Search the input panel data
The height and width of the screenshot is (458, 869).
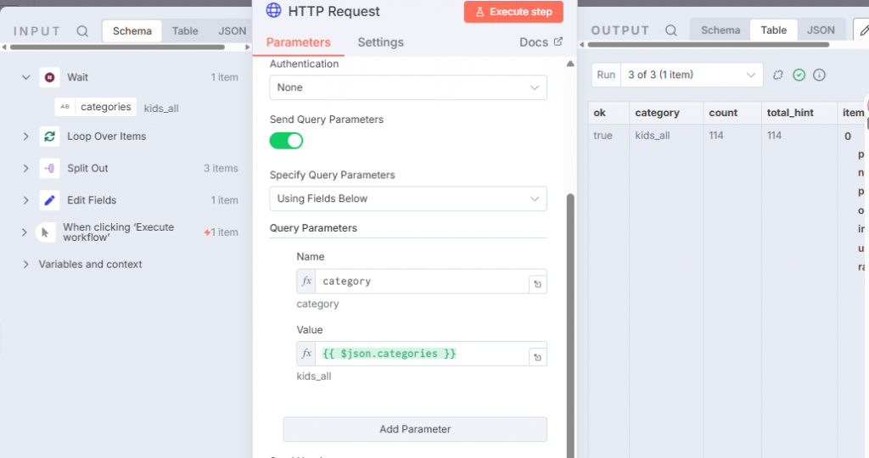82,31
